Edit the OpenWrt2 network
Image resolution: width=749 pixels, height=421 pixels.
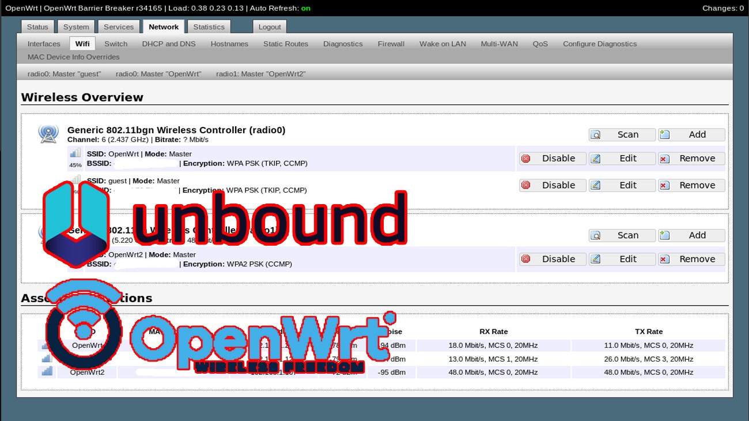[x=622, y=259]
